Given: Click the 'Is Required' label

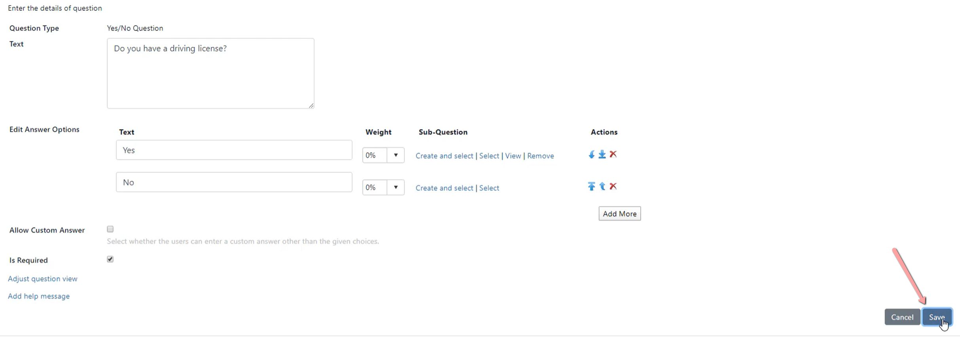Looking at the screenshot, I should (28, 260).
